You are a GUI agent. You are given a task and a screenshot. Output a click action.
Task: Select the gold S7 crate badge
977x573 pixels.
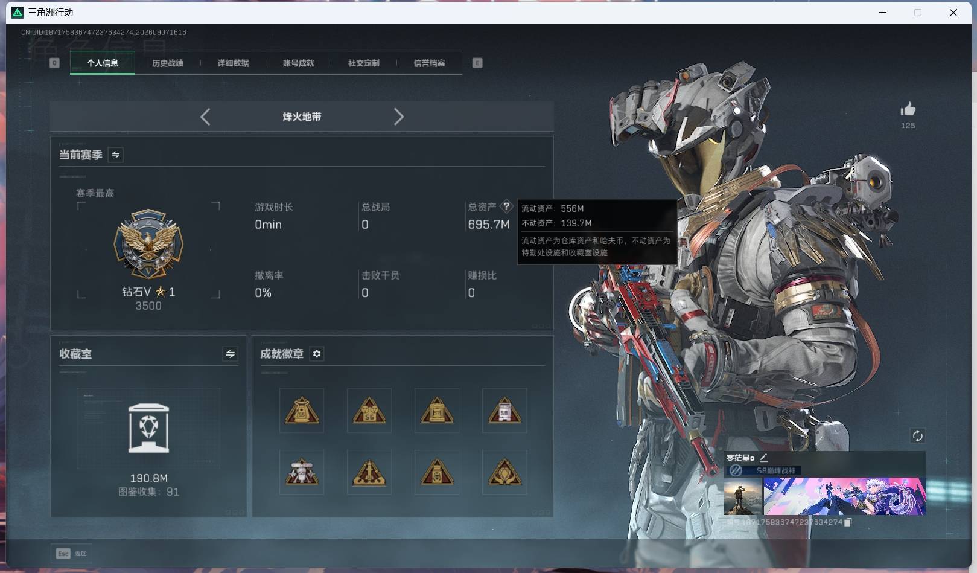(x=437, y=411)
